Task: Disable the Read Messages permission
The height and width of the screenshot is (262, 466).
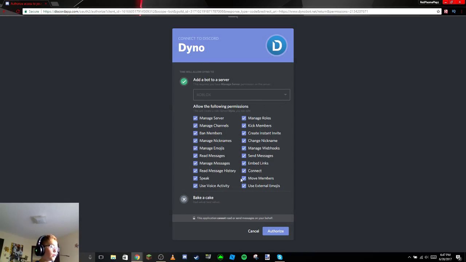Action: click(196, 156)
